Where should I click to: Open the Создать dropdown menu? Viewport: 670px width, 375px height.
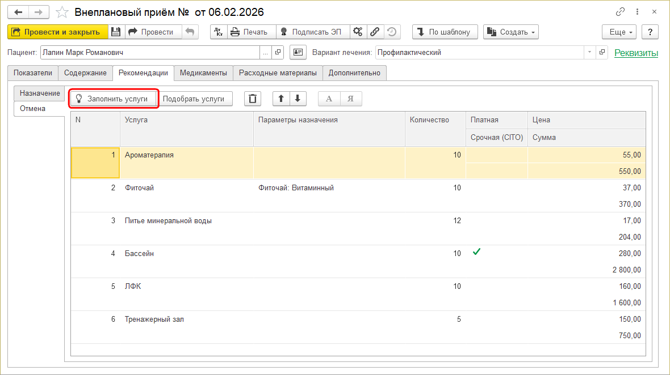coord(510,32)
